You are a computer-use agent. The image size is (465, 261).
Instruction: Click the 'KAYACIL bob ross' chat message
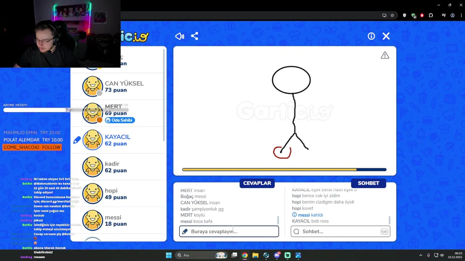pyautogui.click(x=310, y=221)
